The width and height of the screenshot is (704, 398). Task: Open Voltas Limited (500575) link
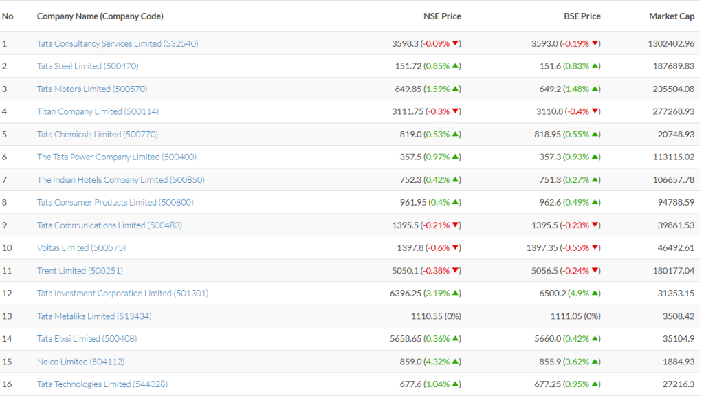(81, 247)
